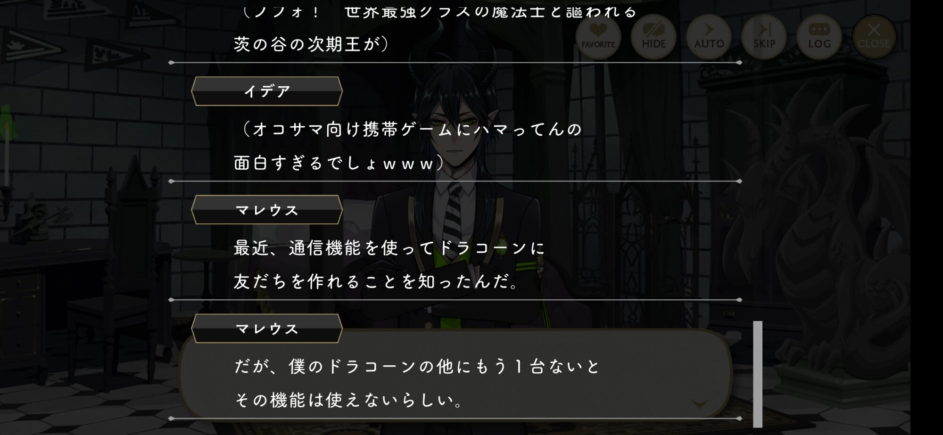Tap the FAVORITE heart icon
Image resolution: width=943 pixels, height=435 pixels.
click(x=598, y=36)
